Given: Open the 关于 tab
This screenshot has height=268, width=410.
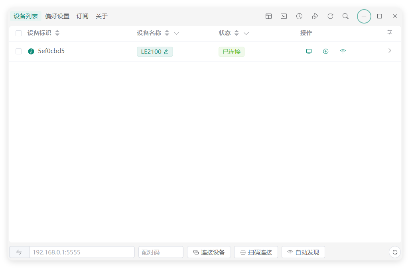Looking at the screenshot, I should pos(101,16).
